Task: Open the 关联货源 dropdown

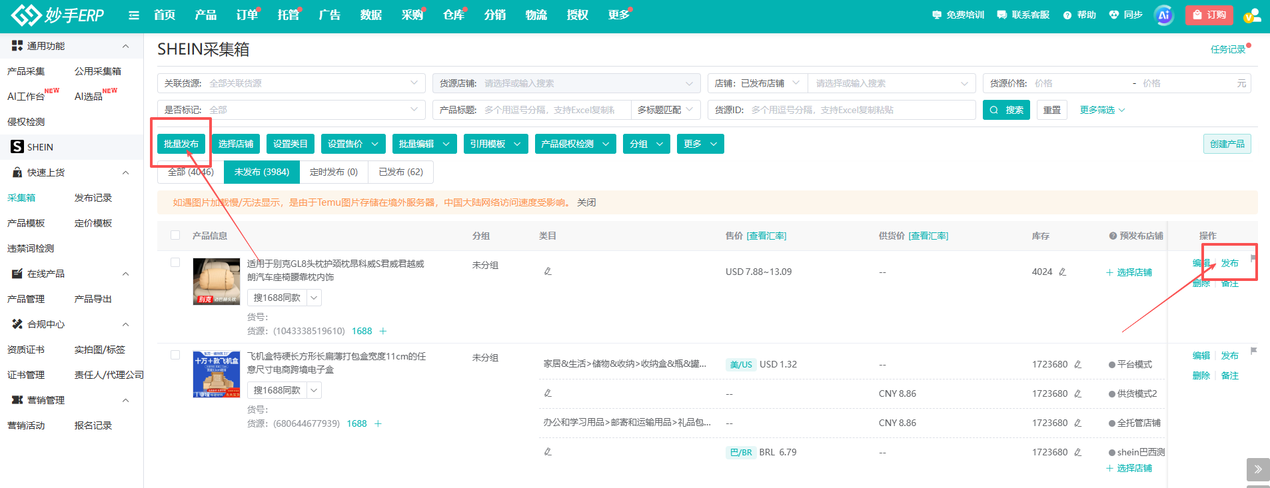Action: pos(291,83)
